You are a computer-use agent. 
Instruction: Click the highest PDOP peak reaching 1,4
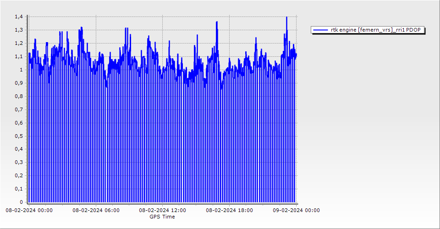[286, 18]
